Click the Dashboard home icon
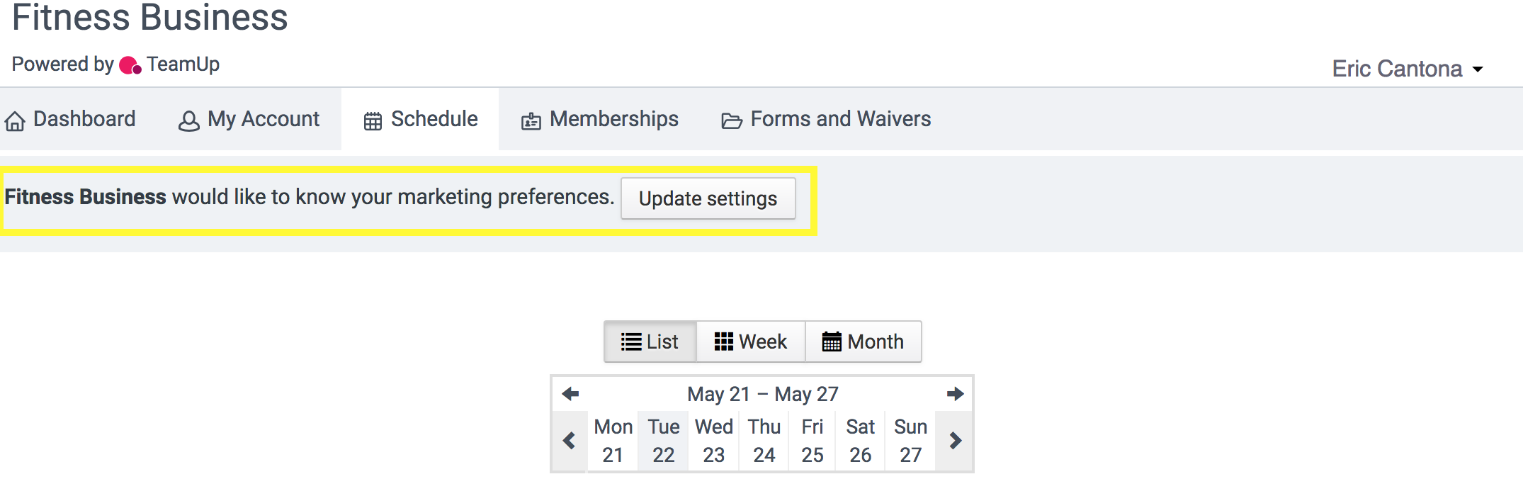Image resolution: width=1523 pixels, height=479 pixels. pos(15,121)
